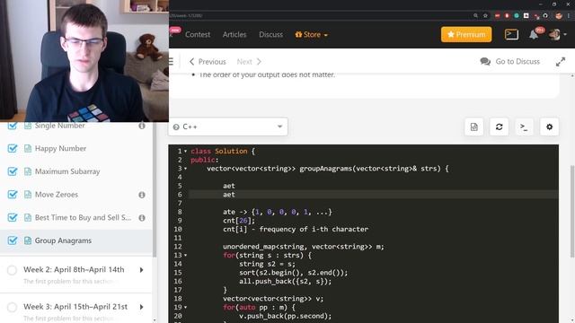Click the info icon beside Move Zeroes
Image resolution: width=575 pixels, height=323 pixels.
pyautogui.click(x=142, y=195)
